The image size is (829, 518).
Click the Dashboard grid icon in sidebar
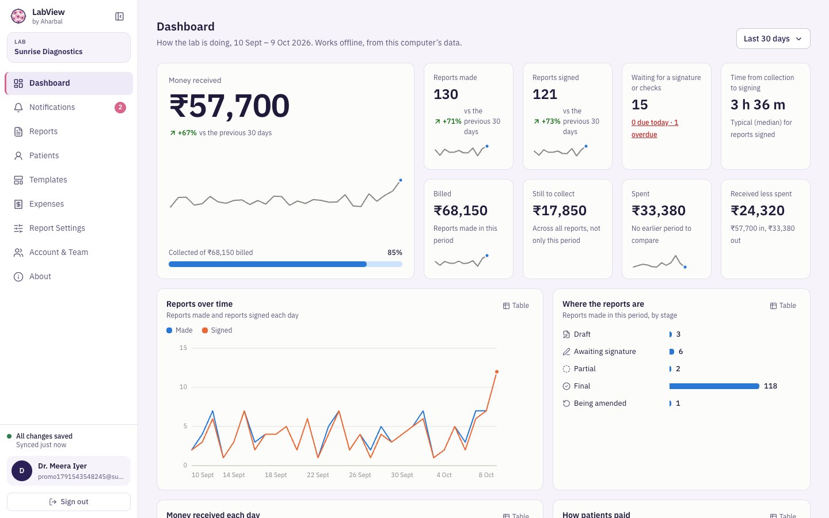(18, 83)
